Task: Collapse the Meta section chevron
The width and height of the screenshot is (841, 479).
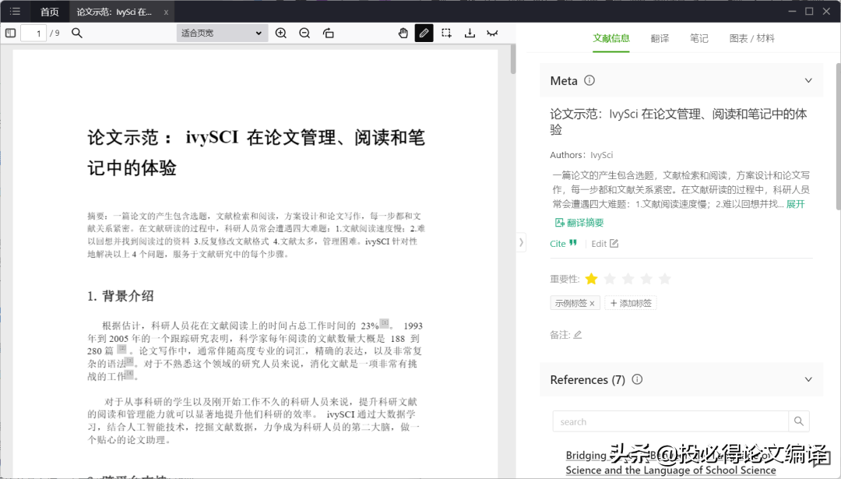Action: (808, 80)
